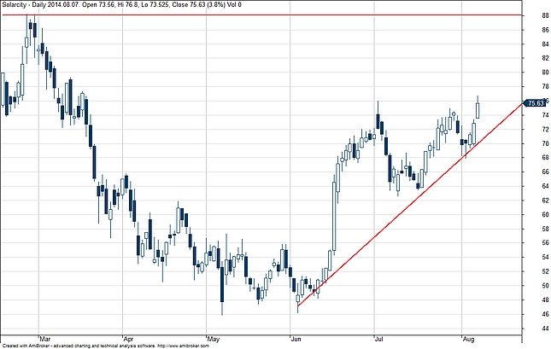Click the amibroker.com URL in footer

pyautogui.click(x=185, y=346)
